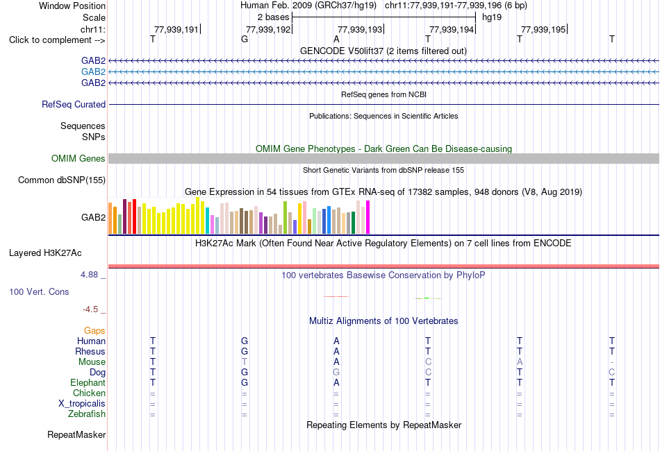Click the "RepeatMasker" track label

(76, 434)
